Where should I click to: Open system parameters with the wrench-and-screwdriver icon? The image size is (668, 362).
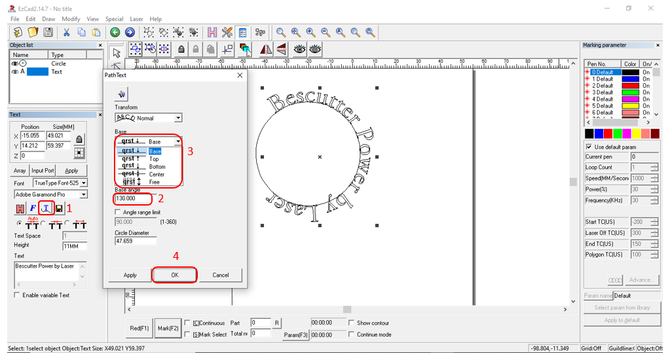pyautogui.click(x=227, y=32)
